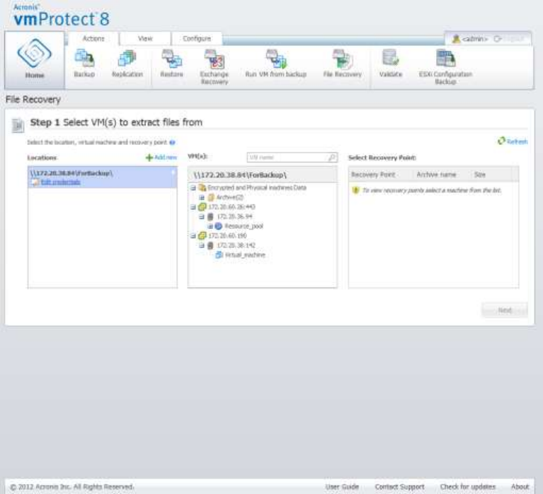Image resolution: width=543 pixels, height=494 pixels.
Task: Click the 172.20.36.94 host icon
Action: (210, 217)
